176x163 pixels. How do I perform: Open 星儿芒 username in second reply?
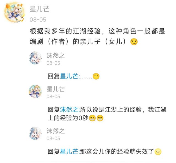56,89
